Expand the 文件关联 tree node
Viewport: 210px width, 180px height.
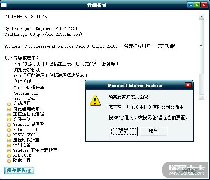pyautogui.click(x=9, y=120)
